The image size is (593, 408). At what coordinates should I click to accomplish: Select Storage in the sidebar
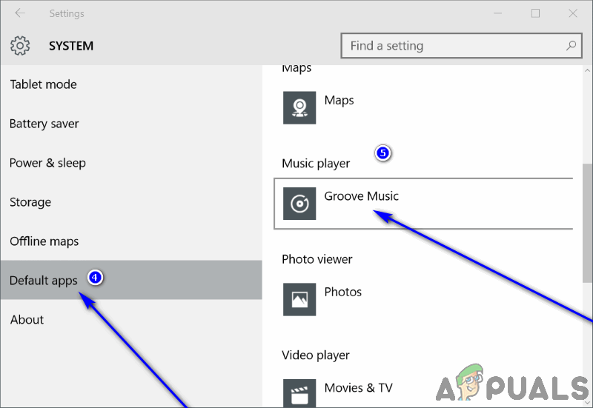coord(30,202)
